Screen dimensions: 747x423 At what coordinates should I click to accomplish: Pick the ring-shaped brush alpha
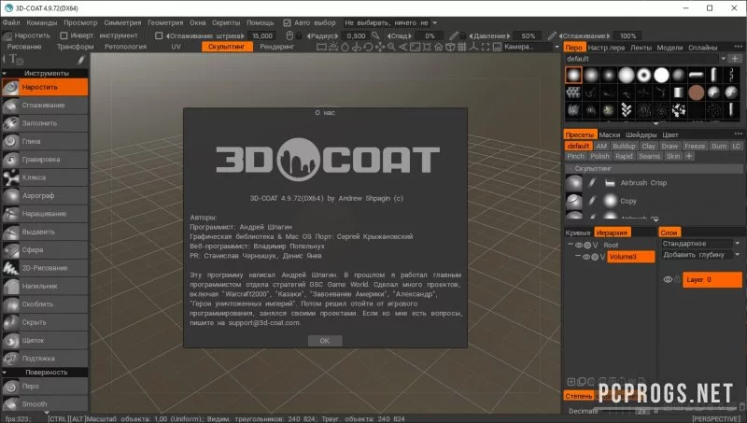point(643,76)
